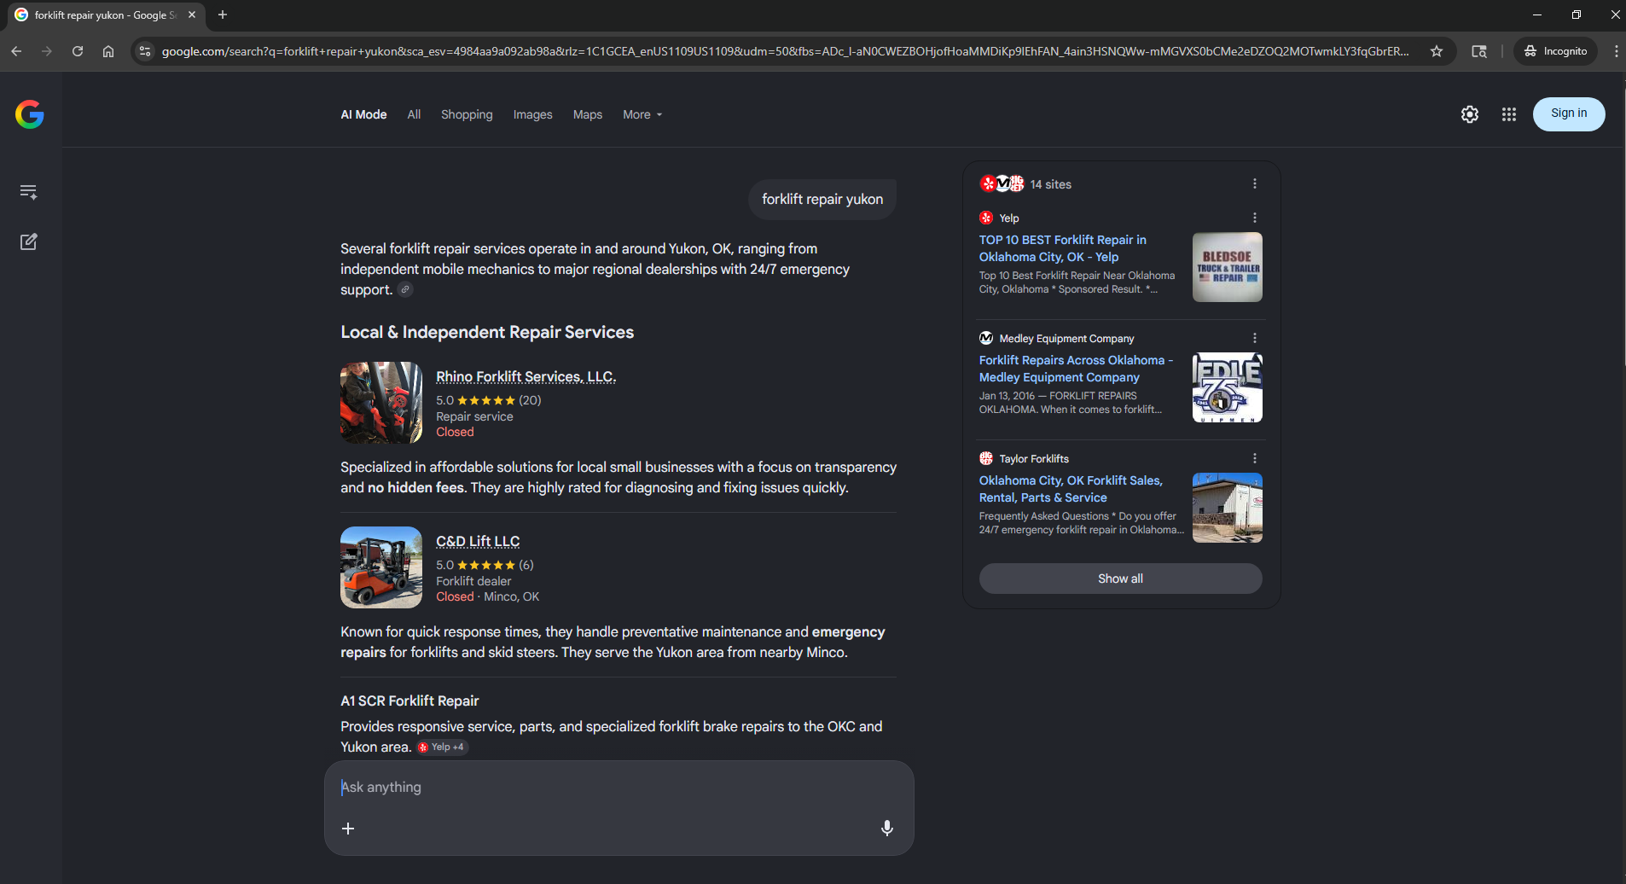Click the Taylor Forklifts building thumbnail

tap(1227, 508)
